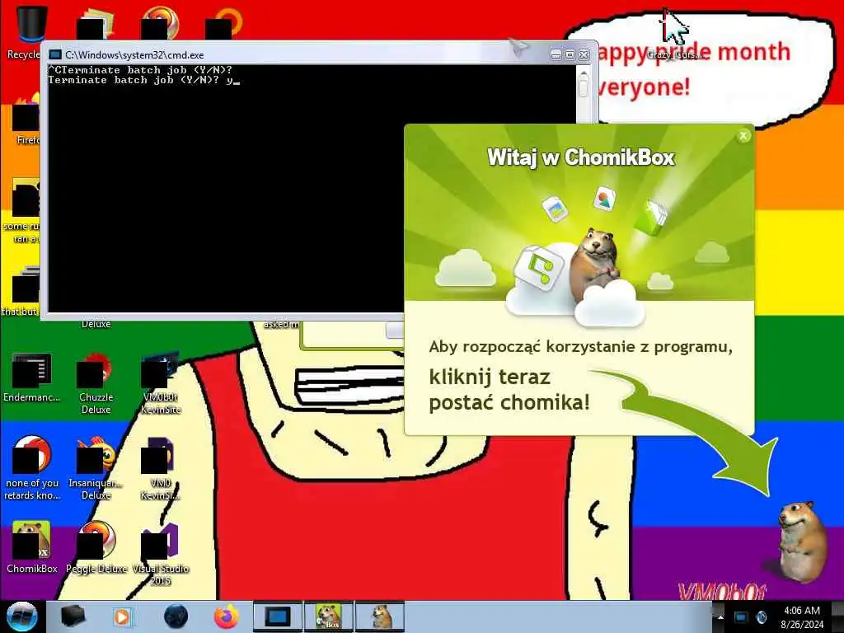844x633 pixels.
Task: Open the ChomikBox desktop shortcut
Action: point(31,547)
